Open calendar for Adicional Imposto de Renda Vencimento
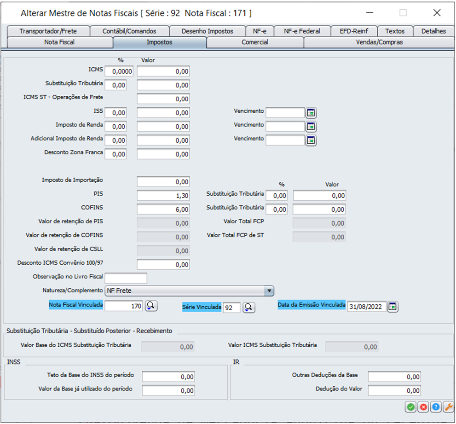The height and width of the screenshot is (424, 456). click(x=311, y=140)
